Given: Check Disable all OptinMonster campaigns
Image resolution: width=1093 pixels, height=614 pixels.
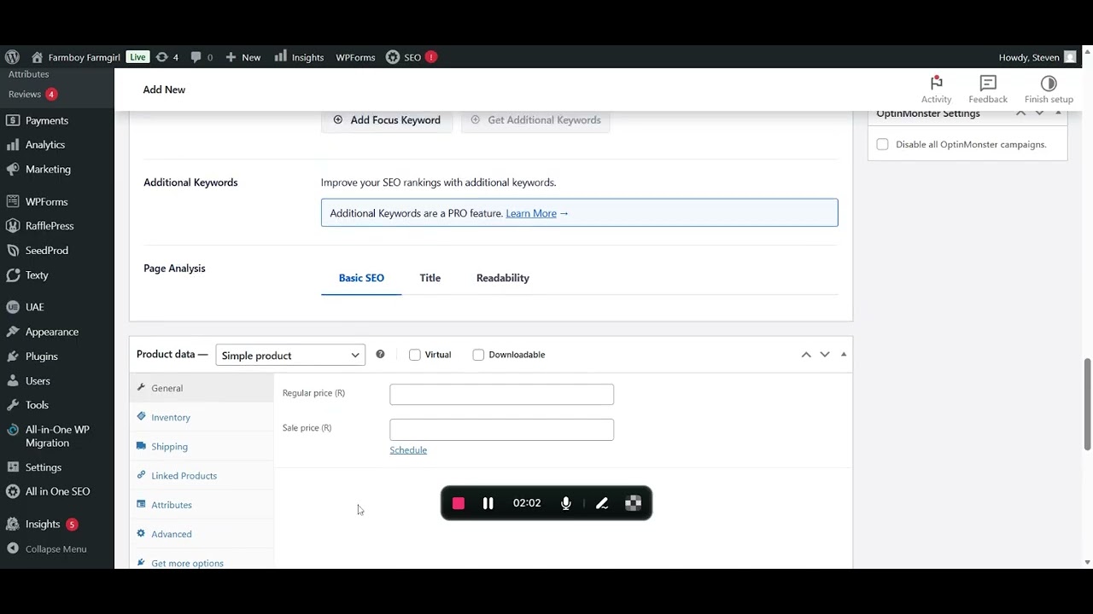Looking at the screenshot, I should pyautogui.click(x=882, y=144).
